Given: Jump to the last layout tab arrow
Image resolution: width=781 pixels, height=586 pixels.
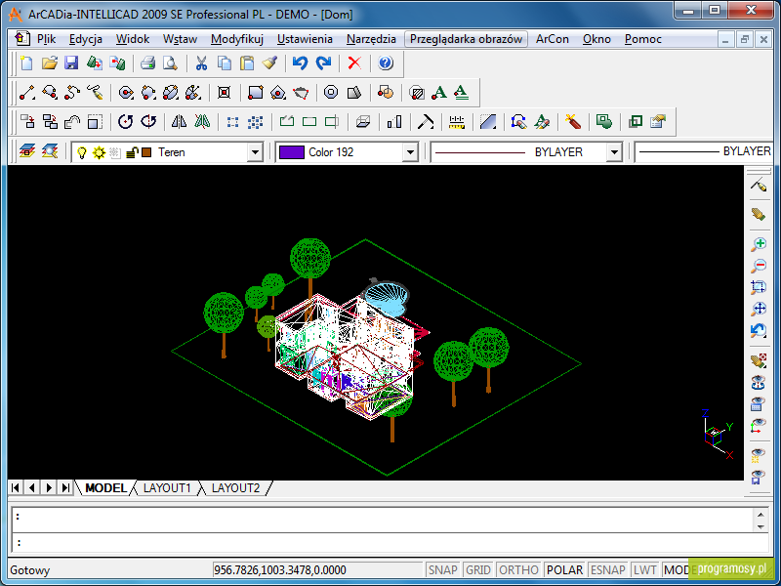Looking at the screenshot, I should coord(65,487).
